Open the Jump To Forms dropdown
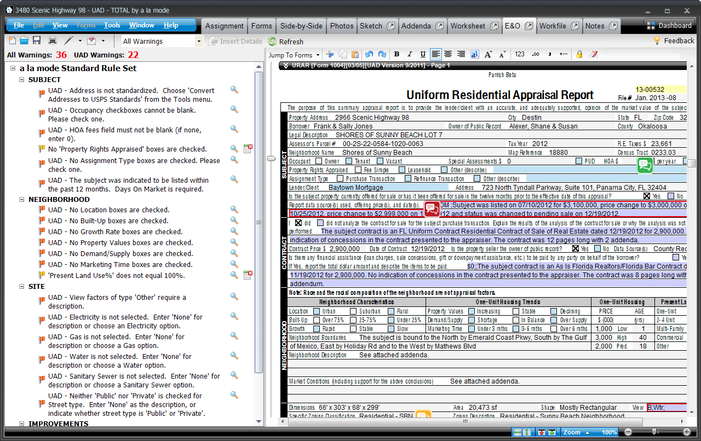The image size is (701, 441). tap(294, 55)
